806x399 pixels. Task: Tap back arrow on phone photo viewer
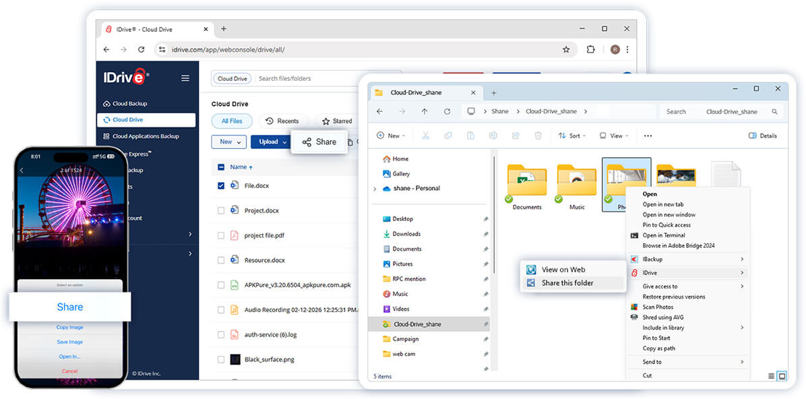[22, 171]
